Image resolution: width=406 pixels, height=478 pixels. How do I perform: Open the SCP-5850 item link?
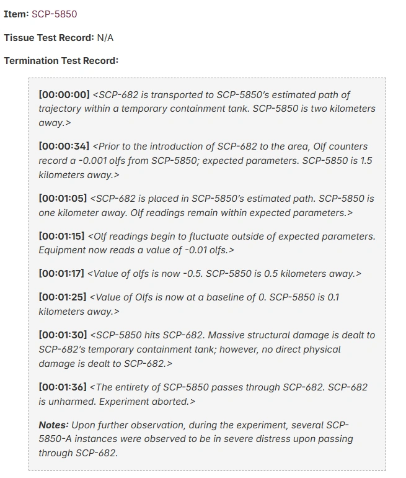tap(55, 14)
